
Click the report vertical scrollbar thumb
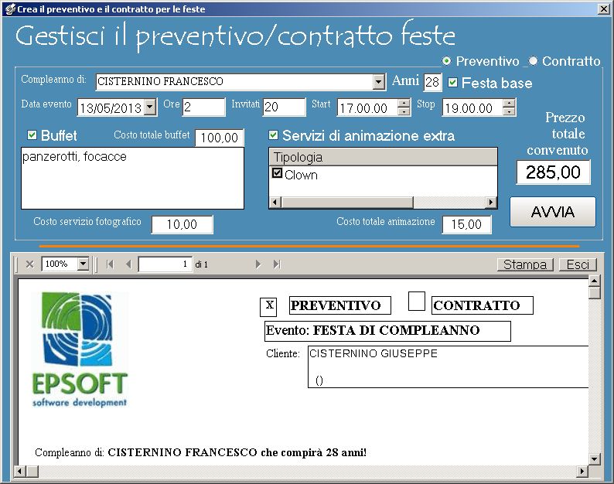click(x=595, y=292)
